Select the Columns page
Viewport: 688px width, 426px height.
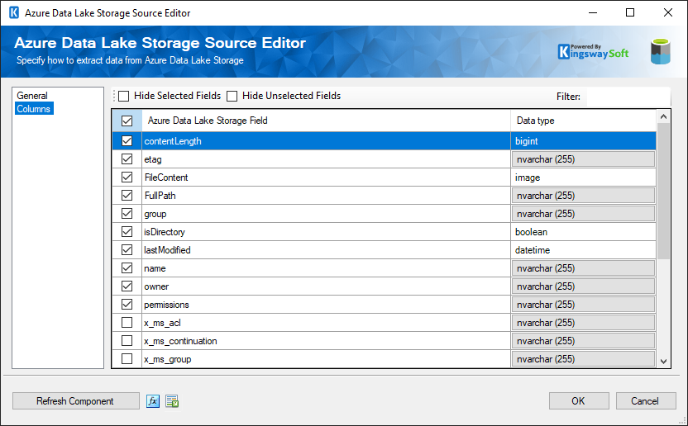pyautogui.click(x=34, y=109)
